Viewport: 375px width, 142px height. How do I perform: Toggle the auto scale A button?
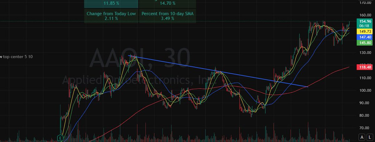362,137
